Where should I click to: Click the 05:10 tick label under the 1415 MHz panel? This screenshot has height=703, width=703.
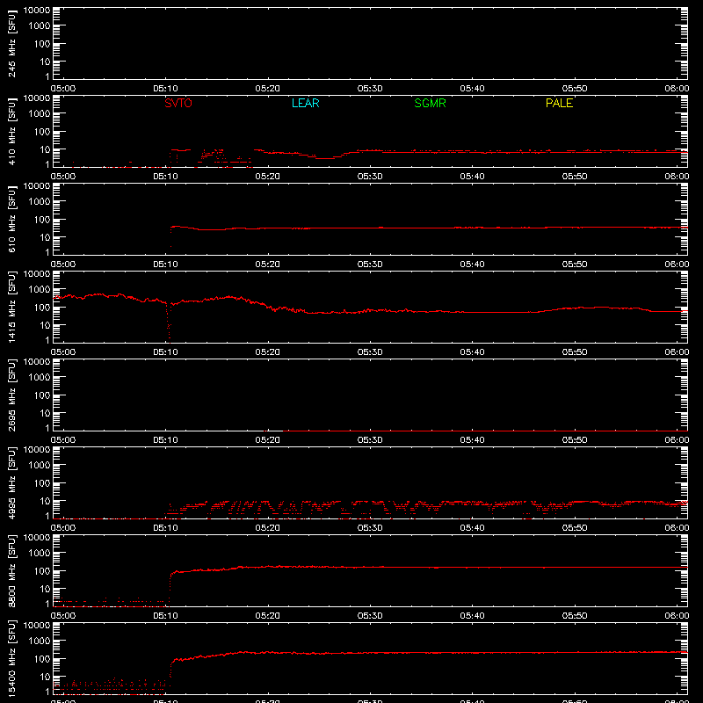tap(165, 352)
